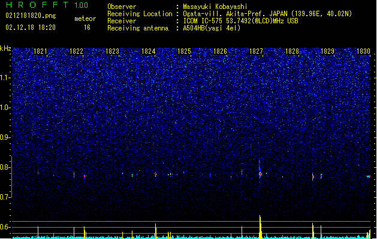Select the version number 1.0.0
The image size is (377, 239).
point(82,5)
